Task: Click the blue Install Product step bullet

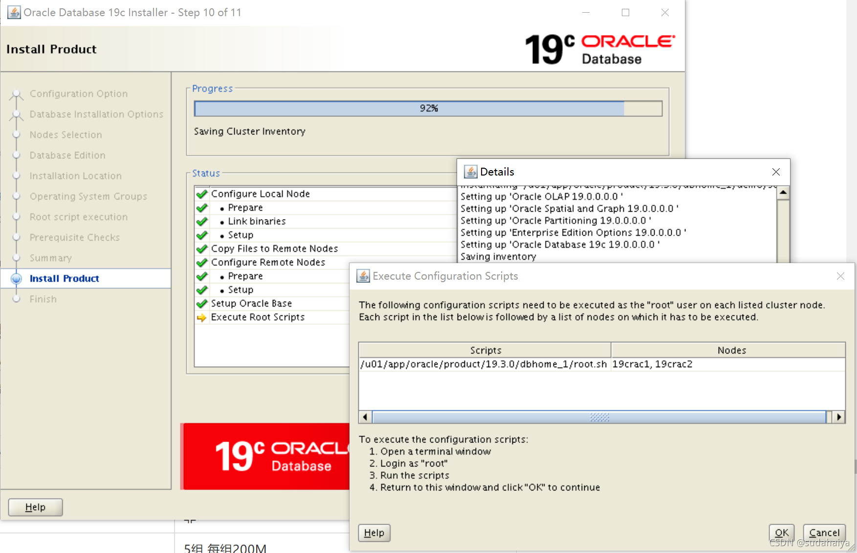Action: [16, 278]
